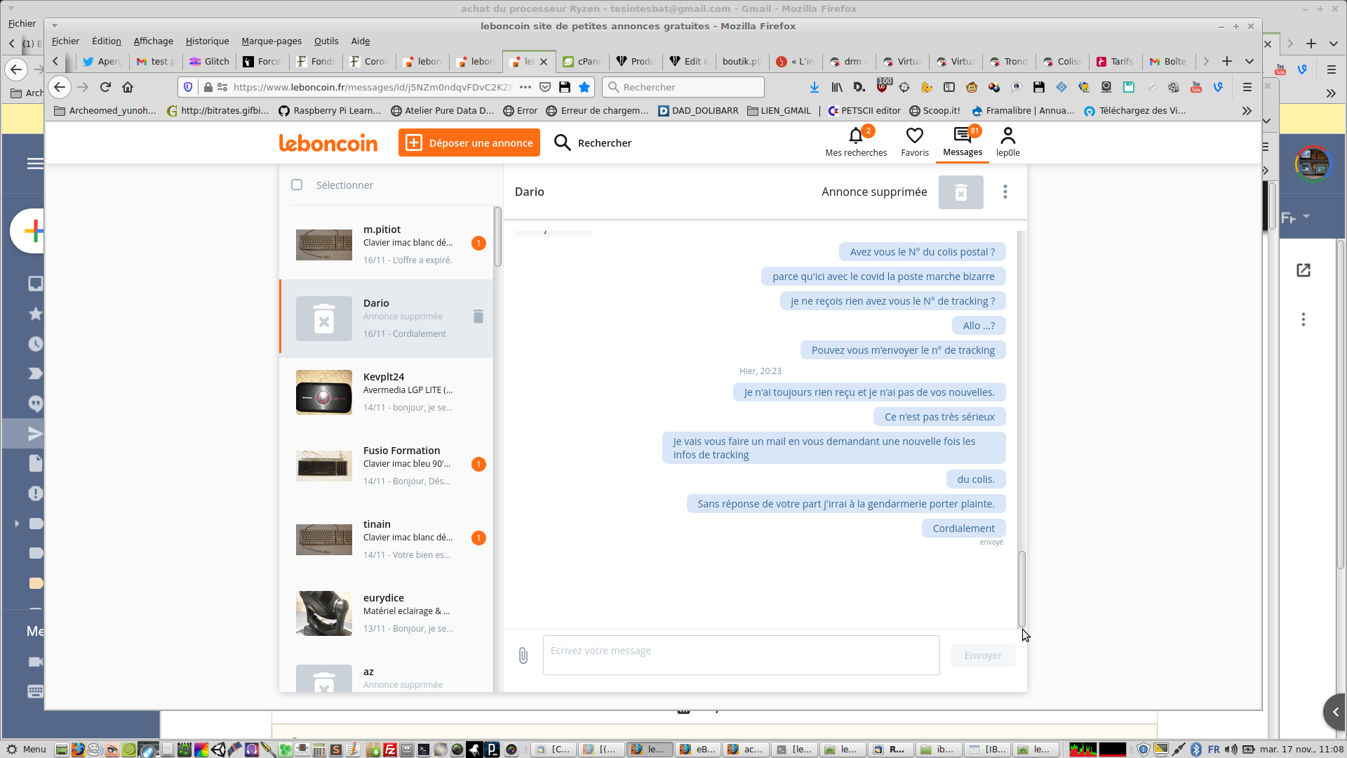
Task: Click the conversation pane scrollbar thumb
Action: [1021, 588]
